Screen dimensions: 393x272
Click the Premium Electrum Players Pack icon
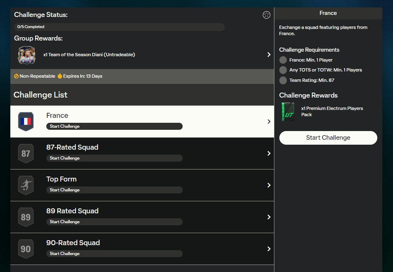pos(288,112)
